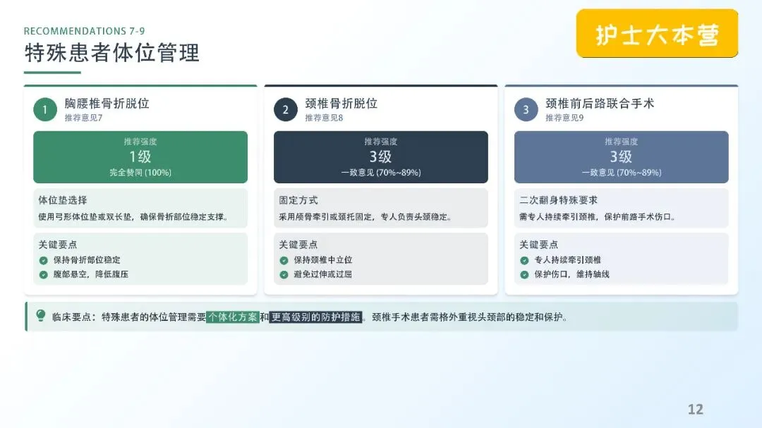Select the dark 3级 box under 颈椎骨折脱位

[x=381, y=157]
